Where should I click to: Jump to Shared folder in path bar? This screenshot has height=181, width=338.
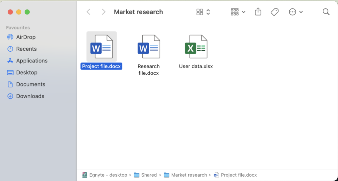[149, 175]
